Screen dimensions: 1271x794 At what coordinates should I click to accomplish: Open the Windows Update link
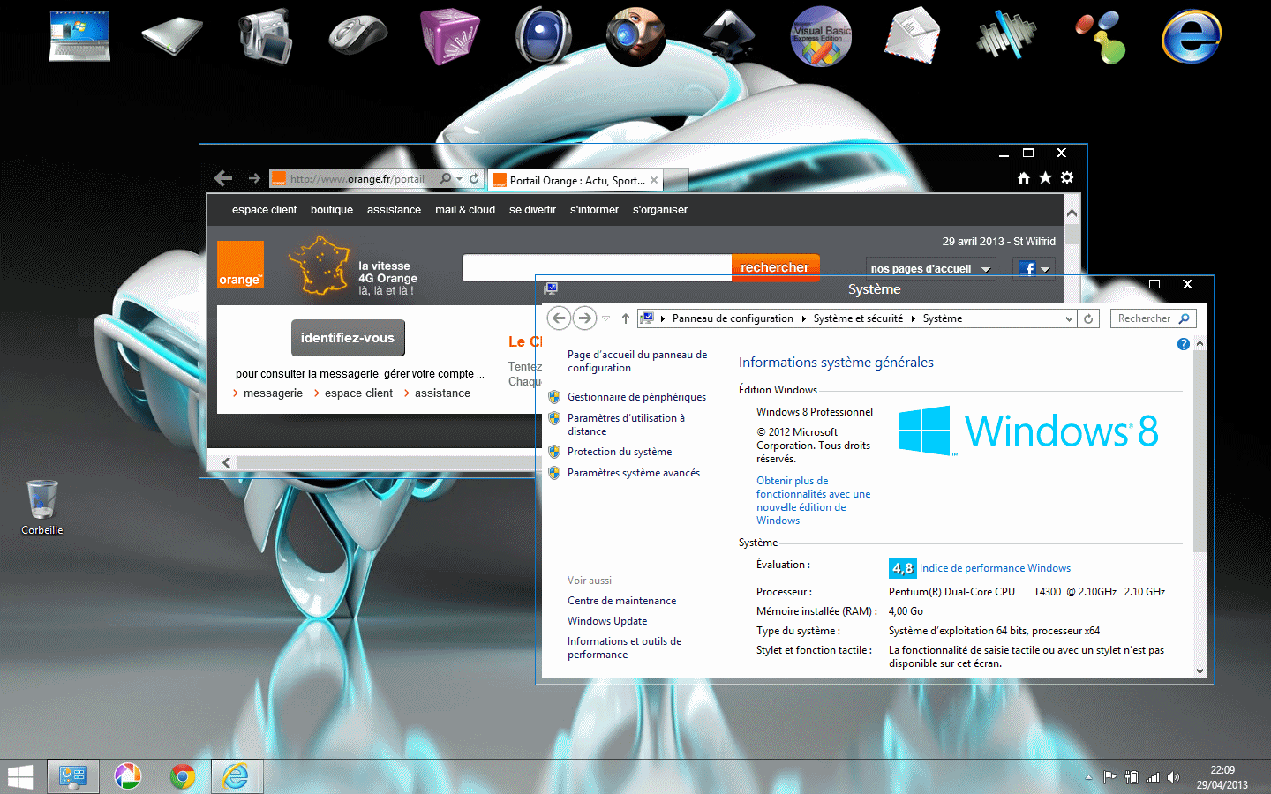(x=607, y=621)
